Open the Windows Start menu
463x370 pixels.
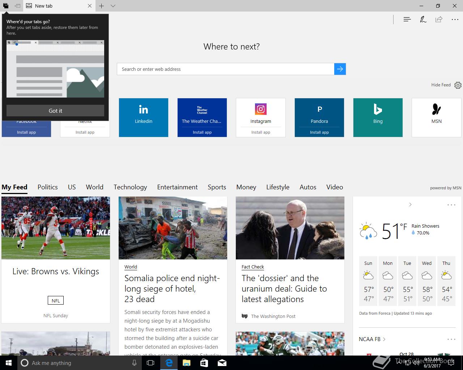click(x=9, y=363)
